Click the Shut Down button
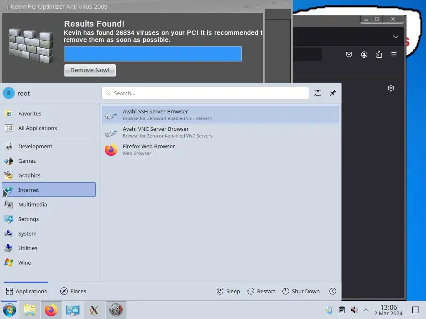Viewport: 426px width, 319px height. point(301,291)
